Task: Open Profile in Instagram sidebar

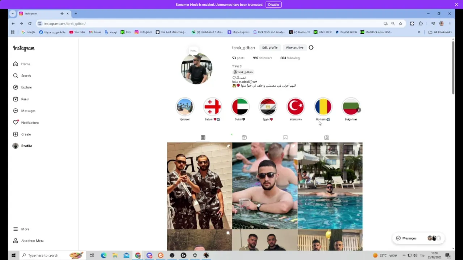Action: [x=22, y=146]
